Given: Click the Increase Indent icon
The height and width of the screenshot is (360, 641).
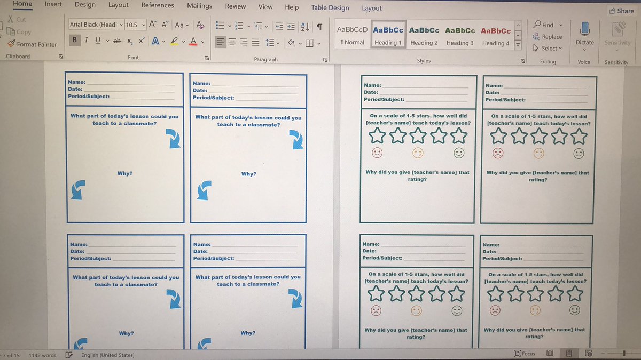Looking at the screenshot, I should [x=291, y=26].
